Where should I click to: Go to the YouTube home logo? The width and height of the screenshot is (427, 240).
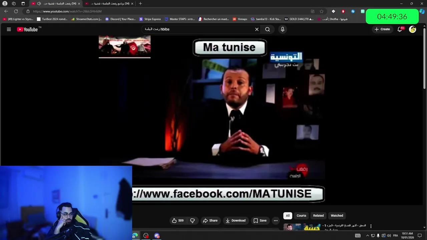click(28, 29)
